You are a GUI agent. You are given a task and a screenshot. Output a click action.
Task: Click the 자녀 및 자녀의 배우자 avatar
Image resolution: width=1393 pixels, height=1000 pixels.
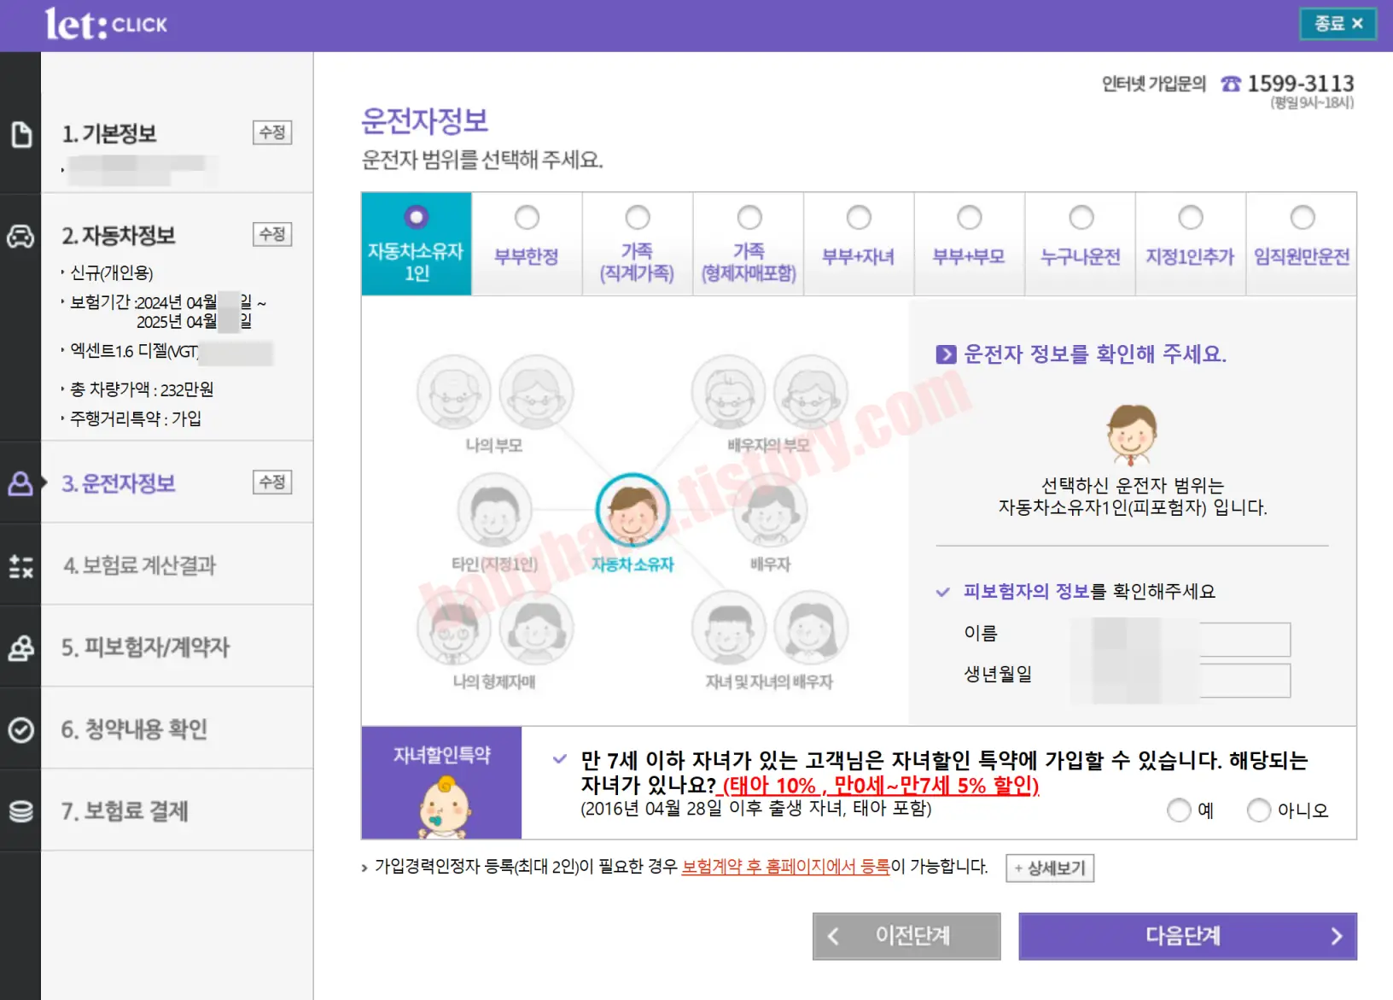(770, 629)
